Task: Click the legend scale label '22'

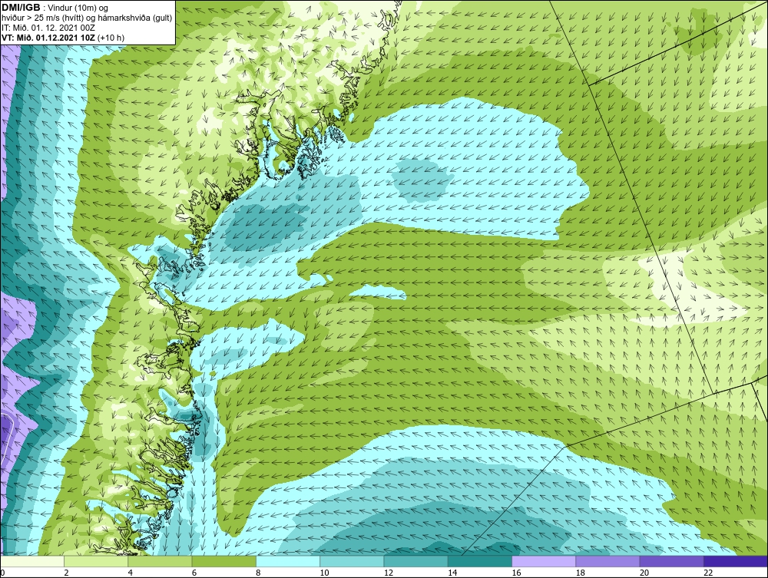Action: tap(708, 573)
